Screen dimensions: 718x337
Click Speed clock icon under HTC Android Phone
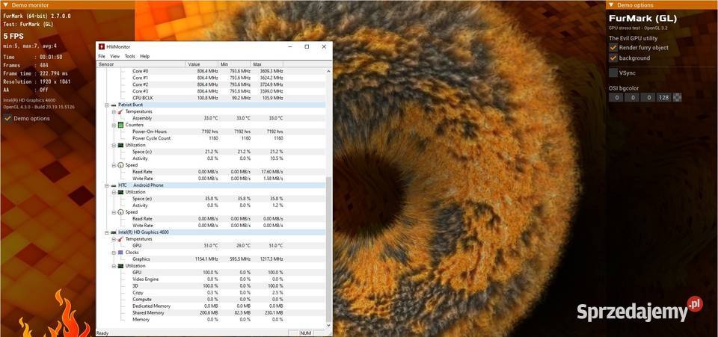pos(120,212)
